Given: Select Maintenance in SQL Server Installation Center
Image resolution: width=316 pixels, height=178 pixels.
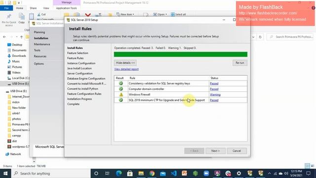Looking at the screenshot, I should pos(42,44).
